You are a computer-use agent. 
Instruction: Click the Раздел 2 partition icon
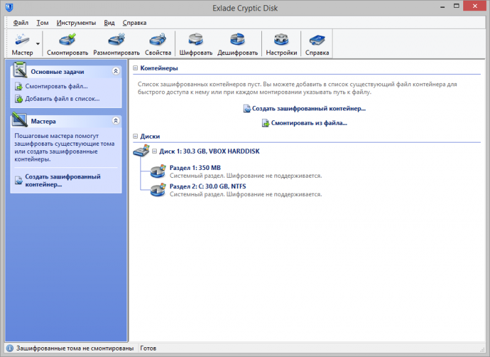[x=158, y=190]
